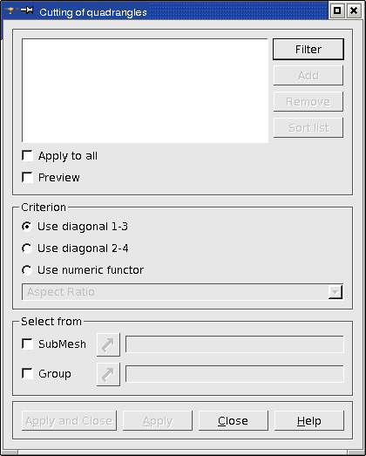This screenshot has width=366, height=456.
Task: Click the Close button at the bottom
Action: point(234,421)
